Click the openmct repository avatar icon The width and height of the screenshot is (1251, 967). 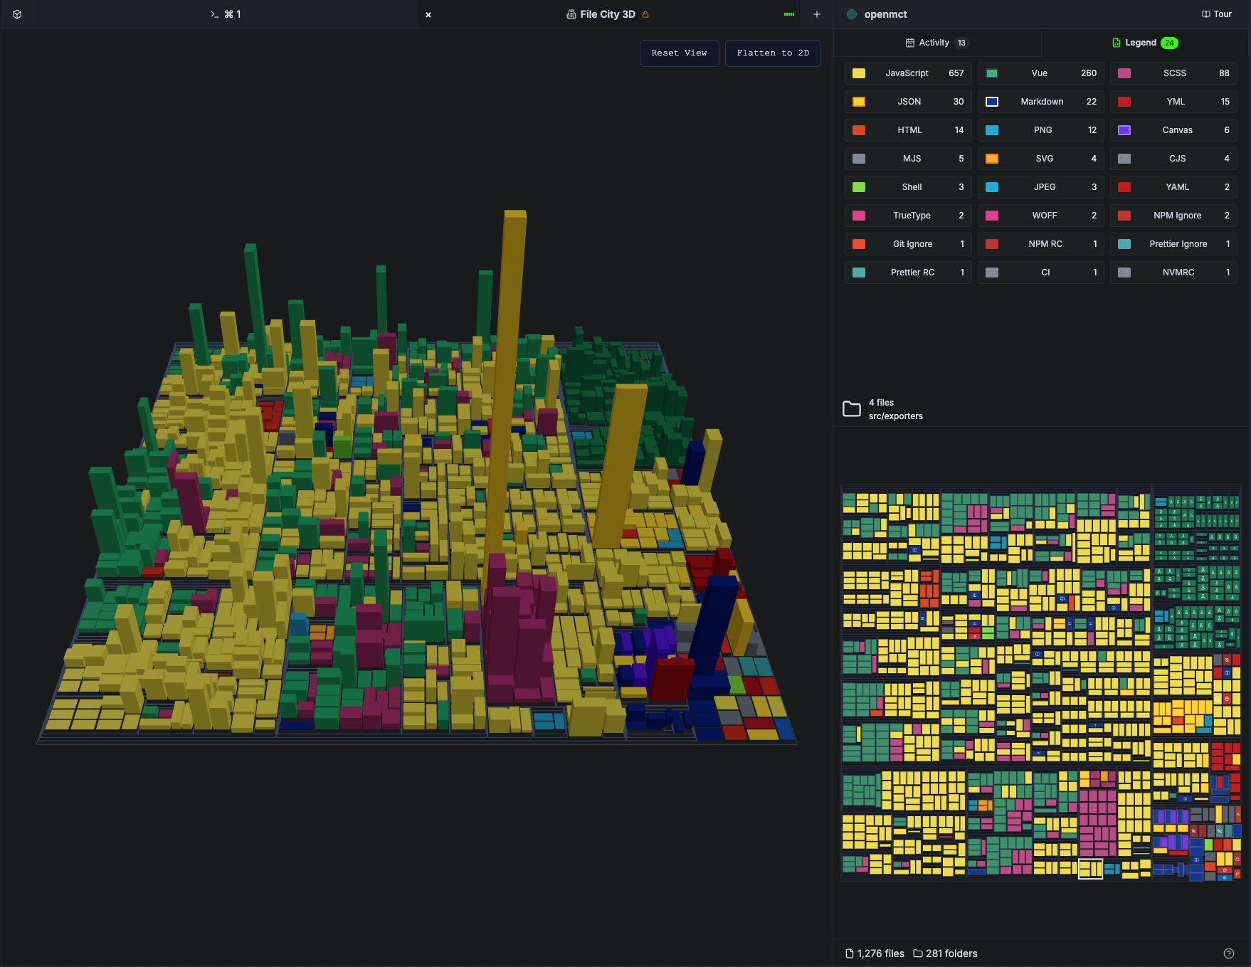click(851, 14)
